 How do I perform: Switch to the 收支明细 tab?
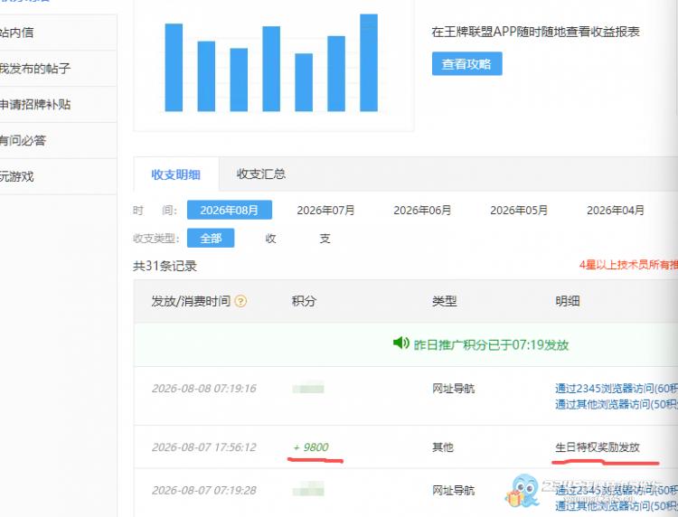point(176,174)
